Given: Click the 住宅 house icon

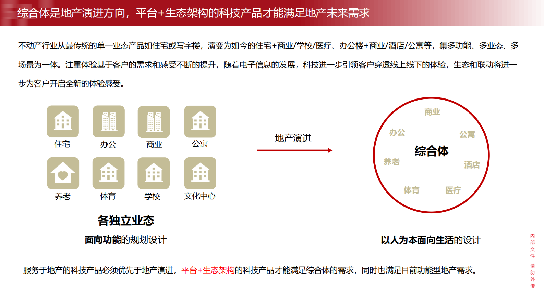Looking at the screenshot, I should 63,121.
